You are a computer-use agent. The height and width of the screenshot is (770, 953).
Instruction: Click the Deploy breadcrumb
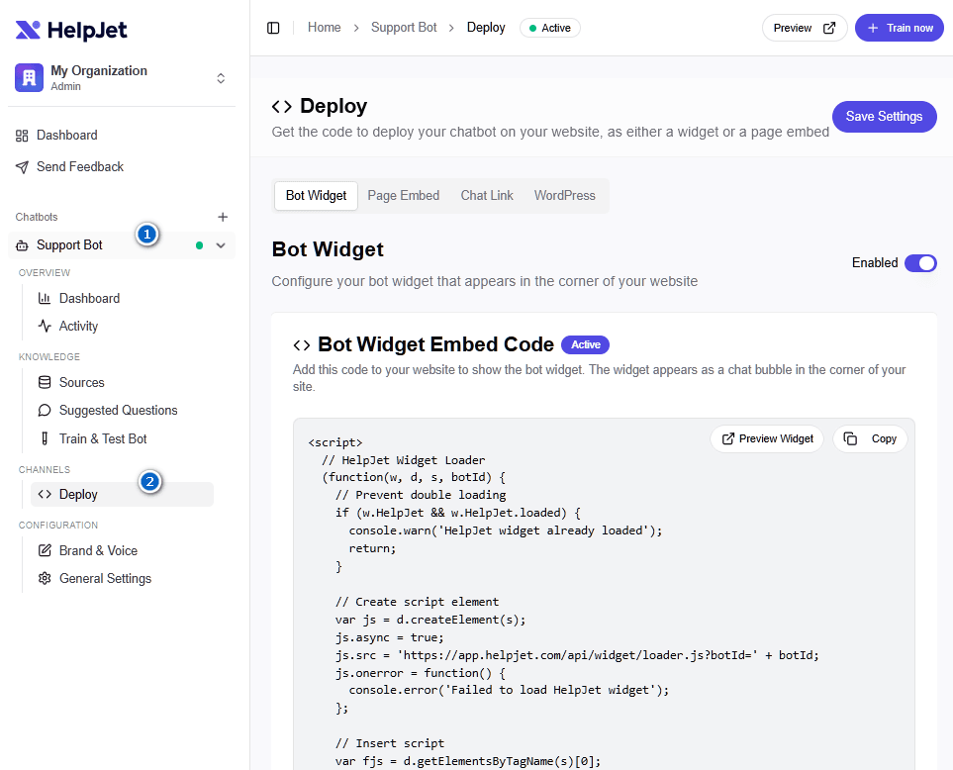click(x=486, y=28)
